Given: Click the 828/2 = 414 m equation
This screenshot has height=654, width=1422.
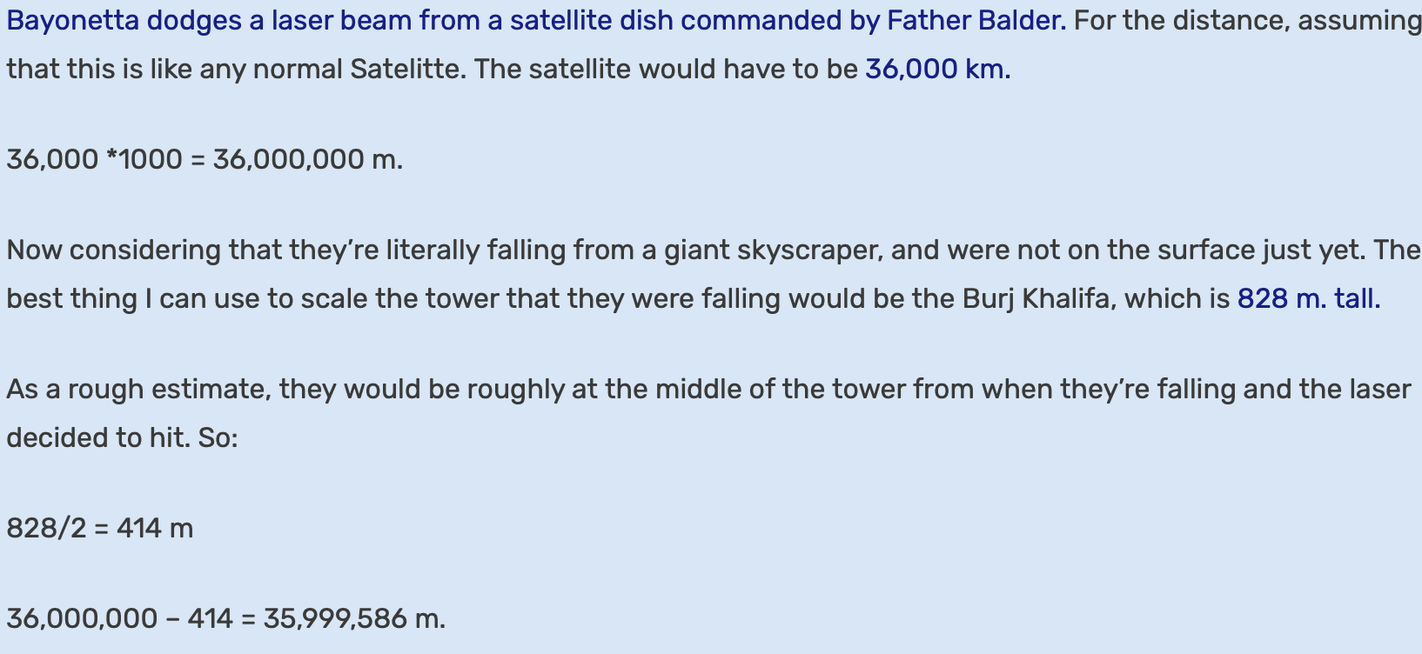Looking at the screenshot, I should [100, 528].
